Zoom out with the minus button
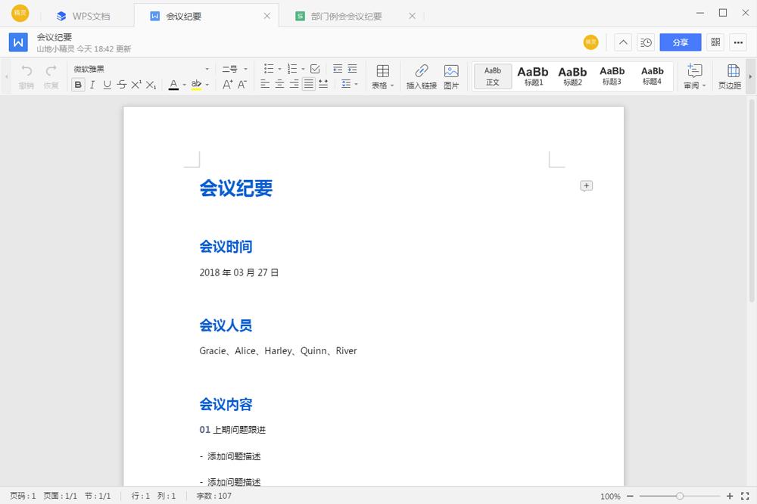The width and height of the screenshot is (757, 504). (x=630, y=496)
